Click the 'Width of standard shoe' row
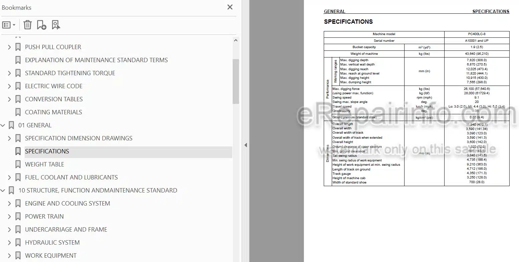This screenshot has height=262, width=519. pyautogui.click(x=349, y=182)
